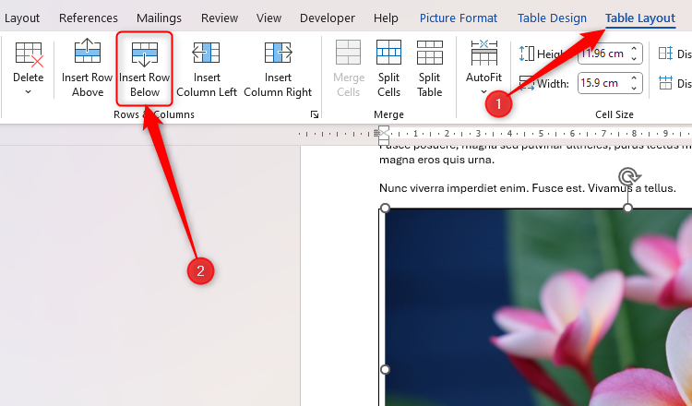Image resolution: width=692 pixels, height=406 pixels.
Task: Increase the Width value with stepper
Action: (635, 80)
